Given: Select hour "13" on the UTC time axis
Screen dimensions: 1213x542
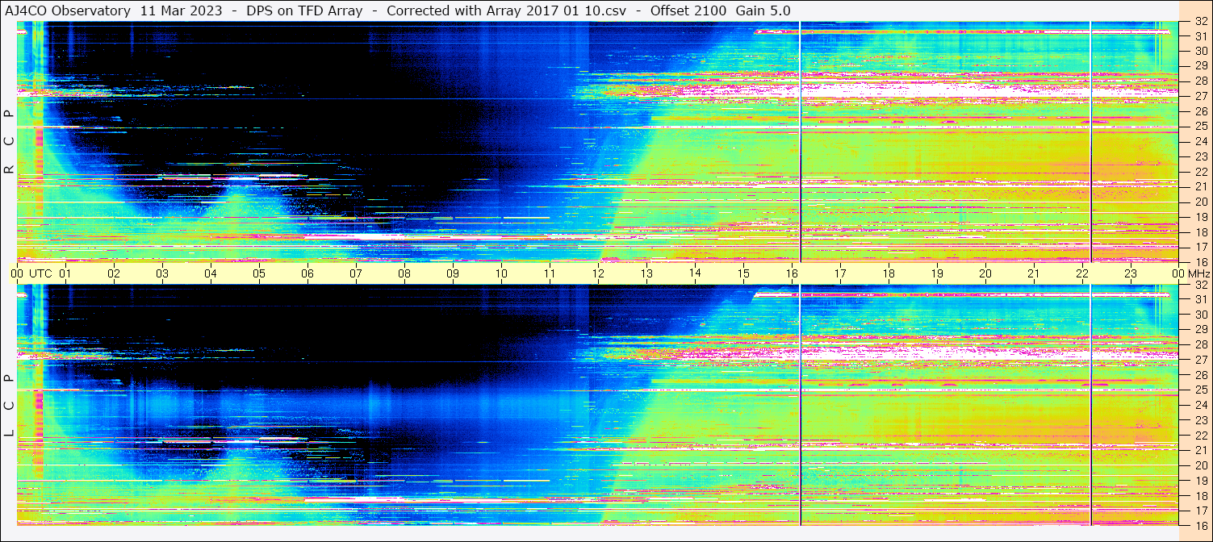Looking at the screenshot, I should tap(646, 273).
